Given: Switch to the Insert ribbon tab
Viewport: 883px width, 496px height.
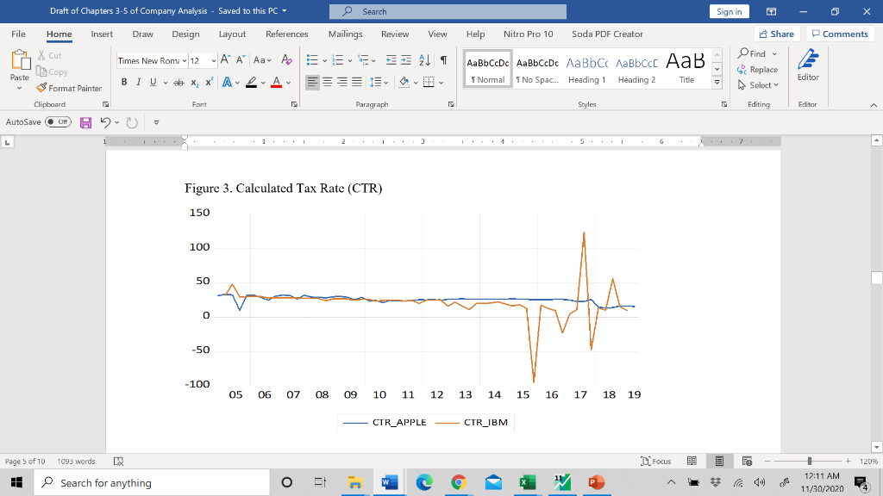Looking at the screenshot, I should click(x=102, y=34).
